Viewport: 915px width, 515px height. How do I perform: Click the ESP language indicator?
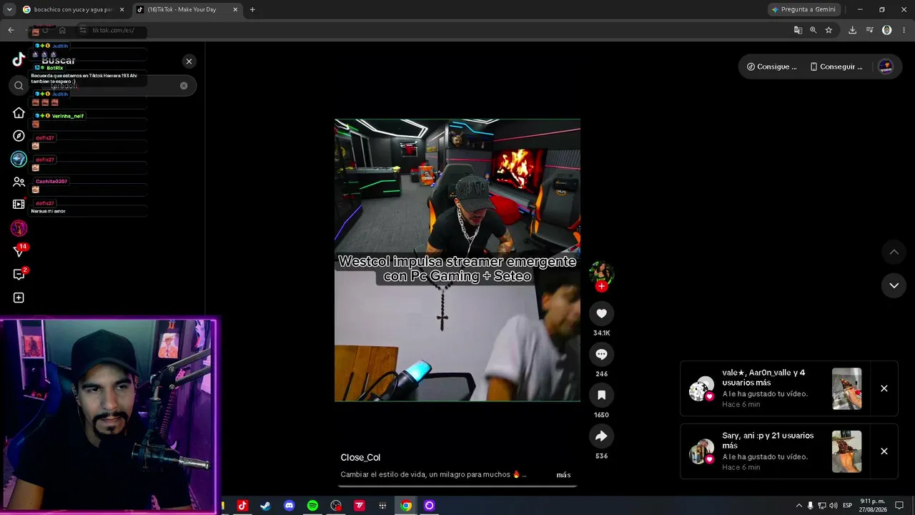[x=848, y=506]
